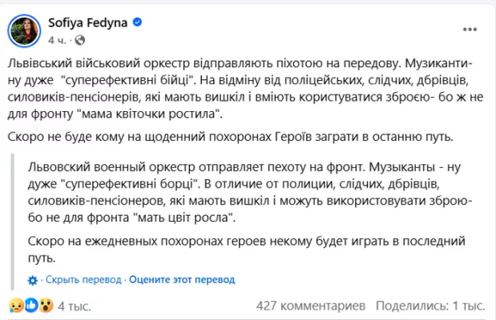Click the blue verified badge
496x320 pixels.
pyautogui.click(x=137, y=22)
